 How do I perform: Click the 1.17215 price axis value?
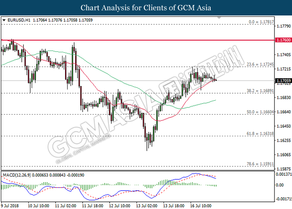click(x=284, y=69)
